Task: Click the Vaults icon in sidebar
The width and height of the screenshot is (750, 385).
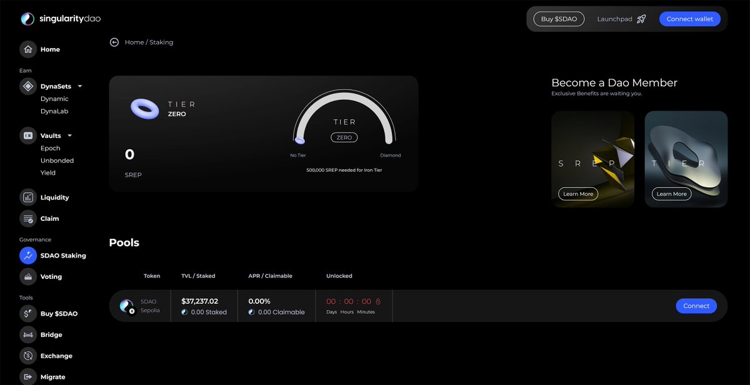Action: [x=27, y=135]
